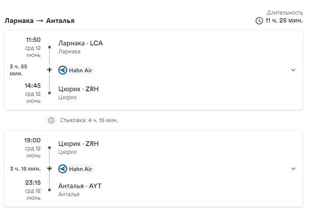The image size is (311, 212).
Task: Click airplane icon on Larnaca–Zurich flight
Action: pos(49,70)
